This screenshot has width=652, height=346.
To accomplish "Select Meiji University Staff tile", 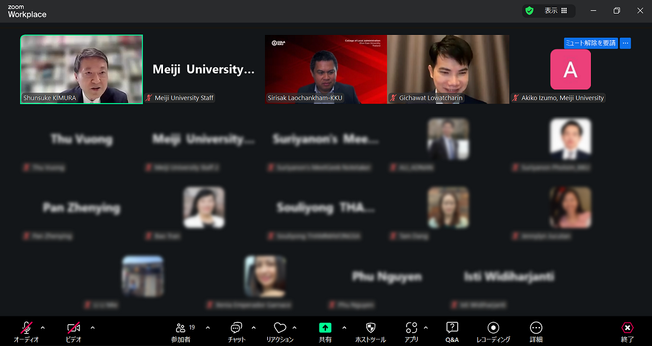I will [204, 69].
